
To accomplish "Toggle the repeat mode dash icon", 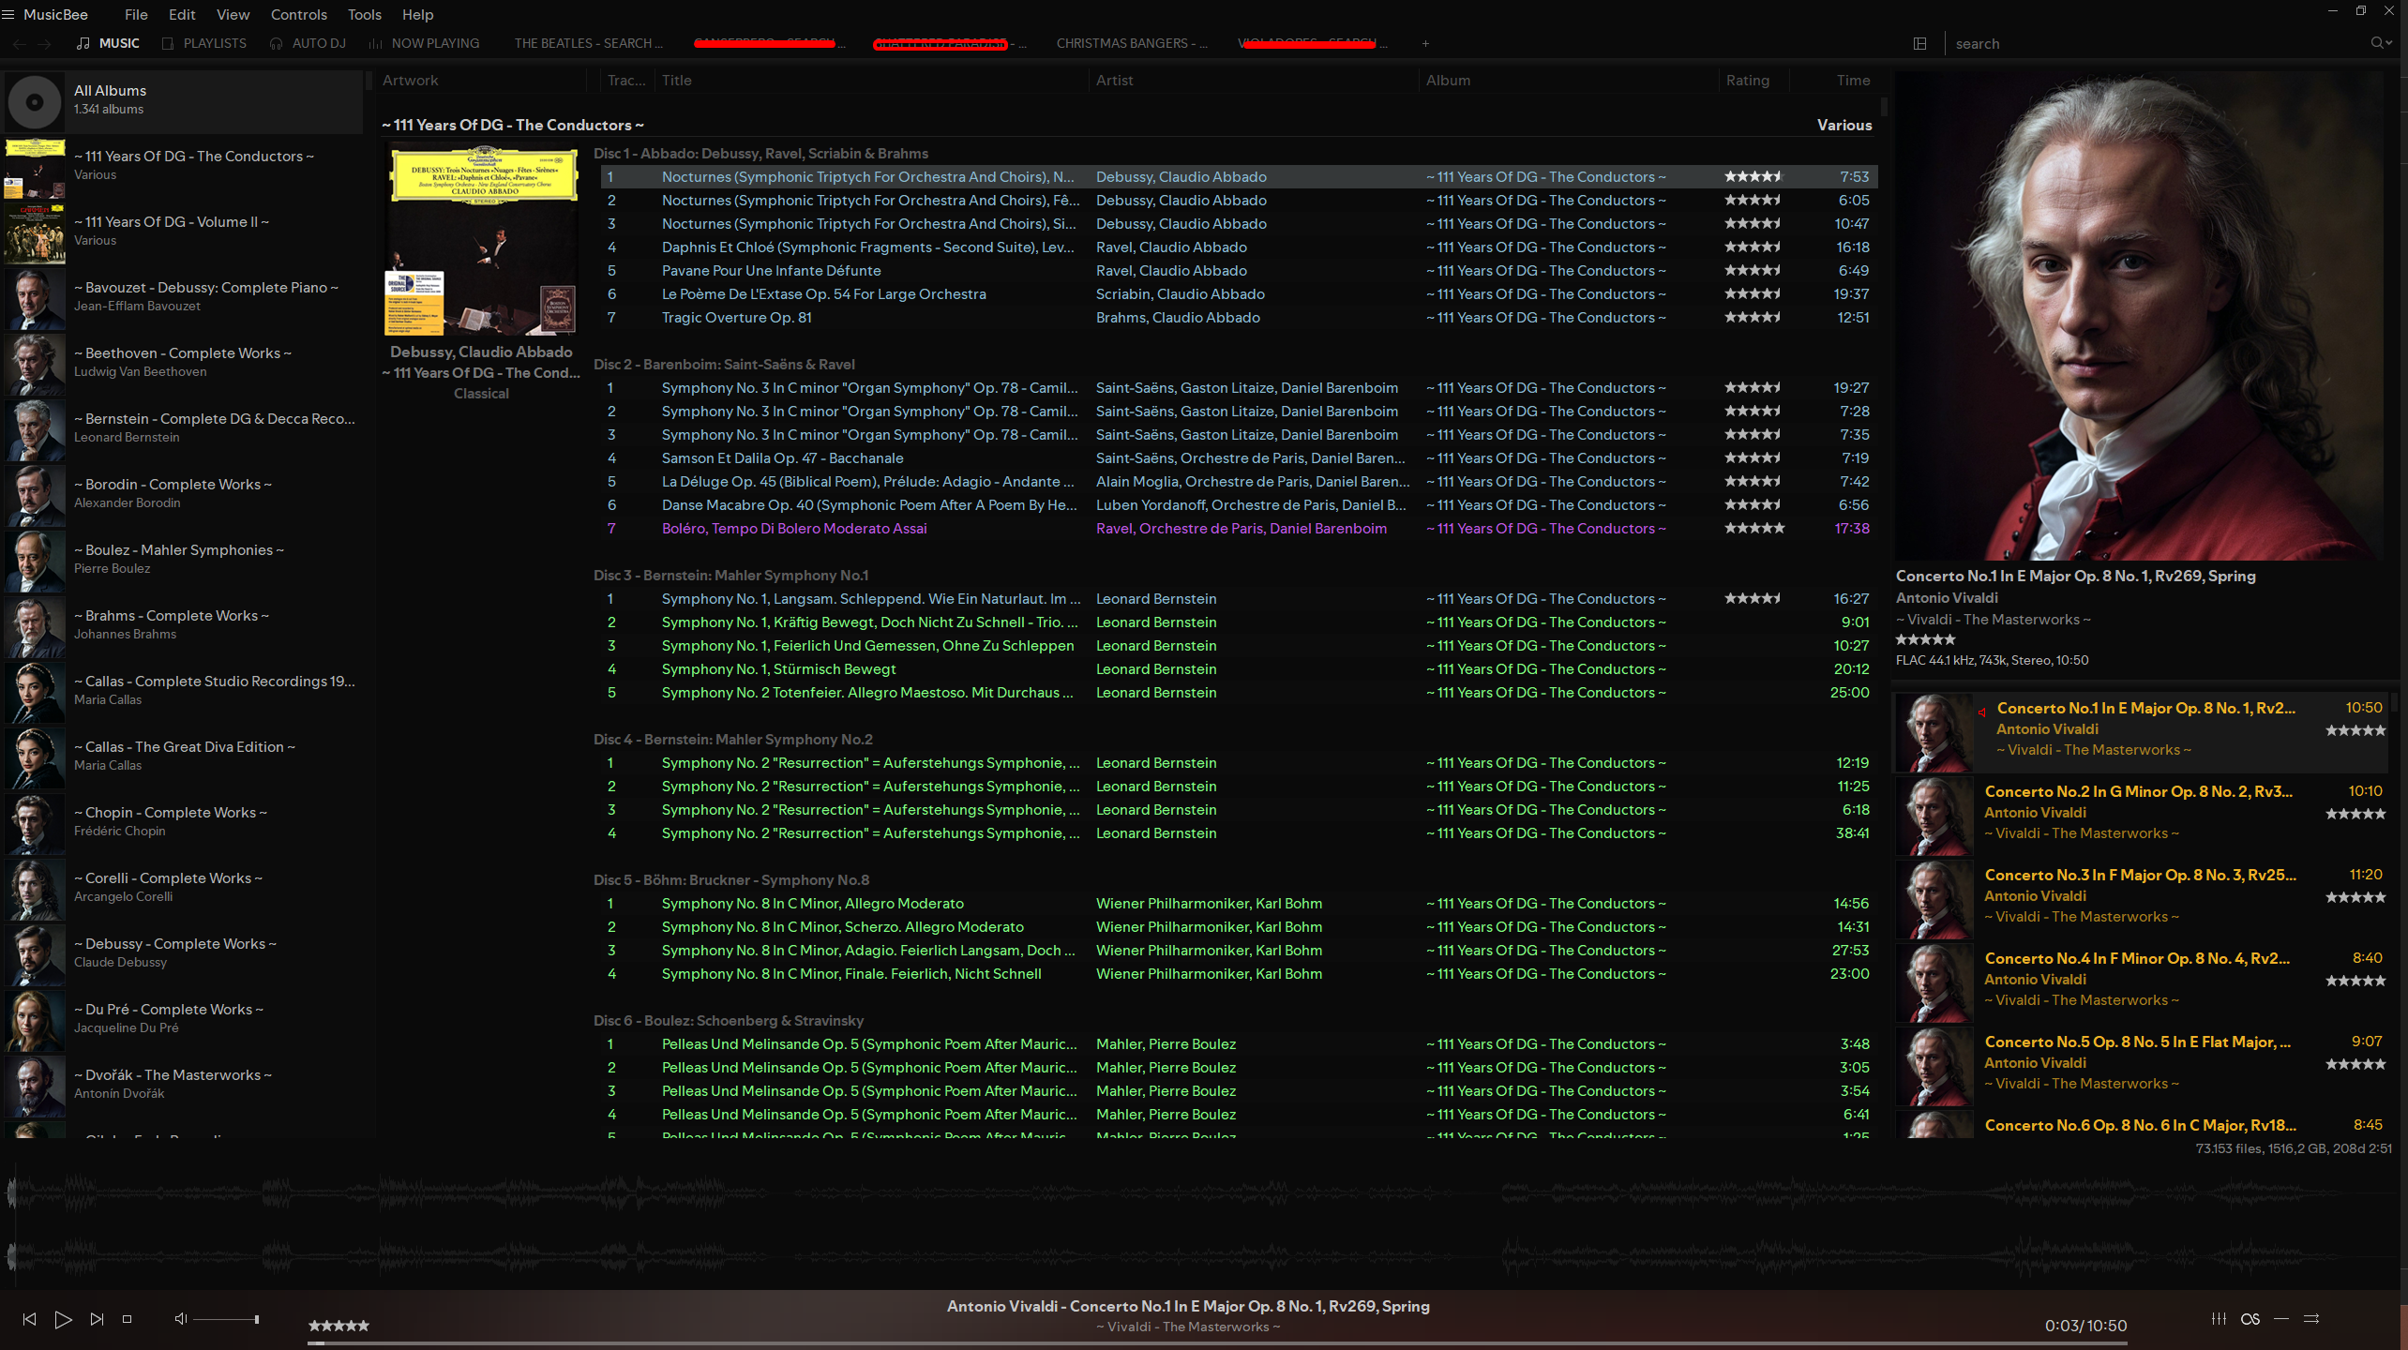I will tap(2281, 1319).
